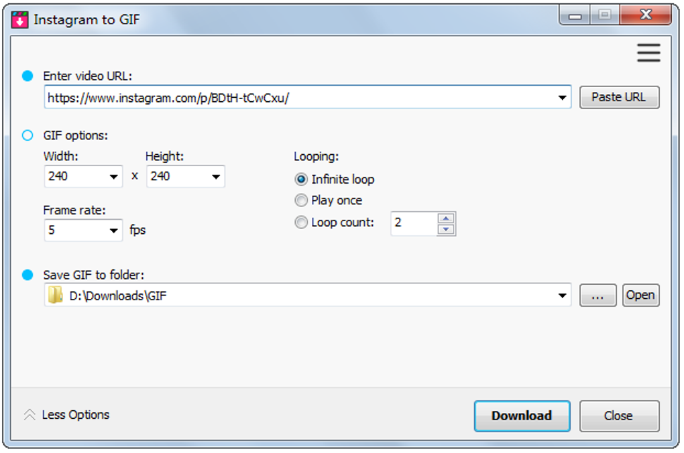Minimize the Instagram to GIF window
The height and width of the screenshot is (453, 684).
tap(575, 16)
